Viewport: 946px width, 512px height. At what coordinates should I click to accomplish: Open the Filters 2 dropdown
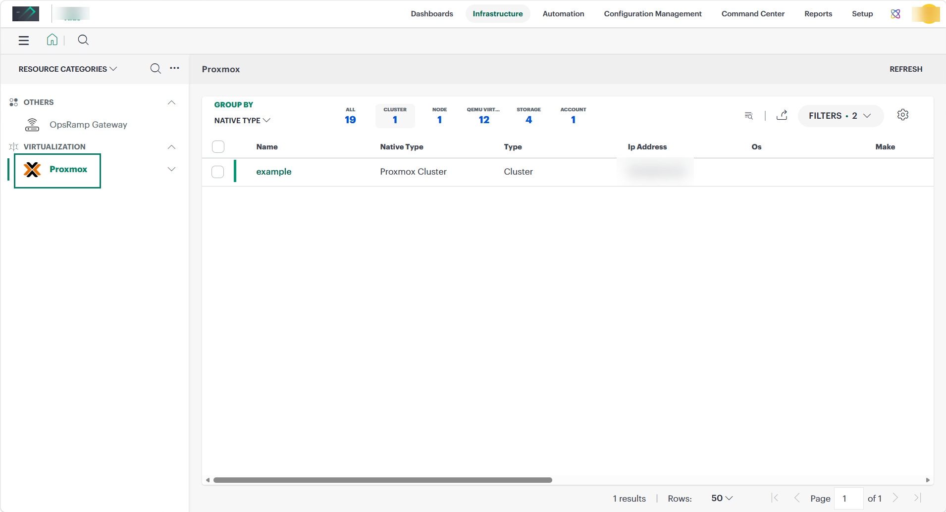(x=841, y=116)
